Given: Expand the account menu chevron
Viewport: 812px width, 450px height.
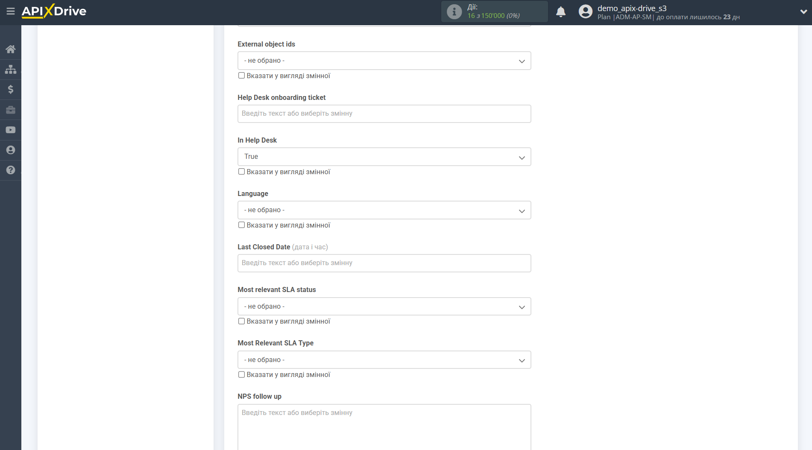Looking at the screenshot, I should click(x=803, y=12).
